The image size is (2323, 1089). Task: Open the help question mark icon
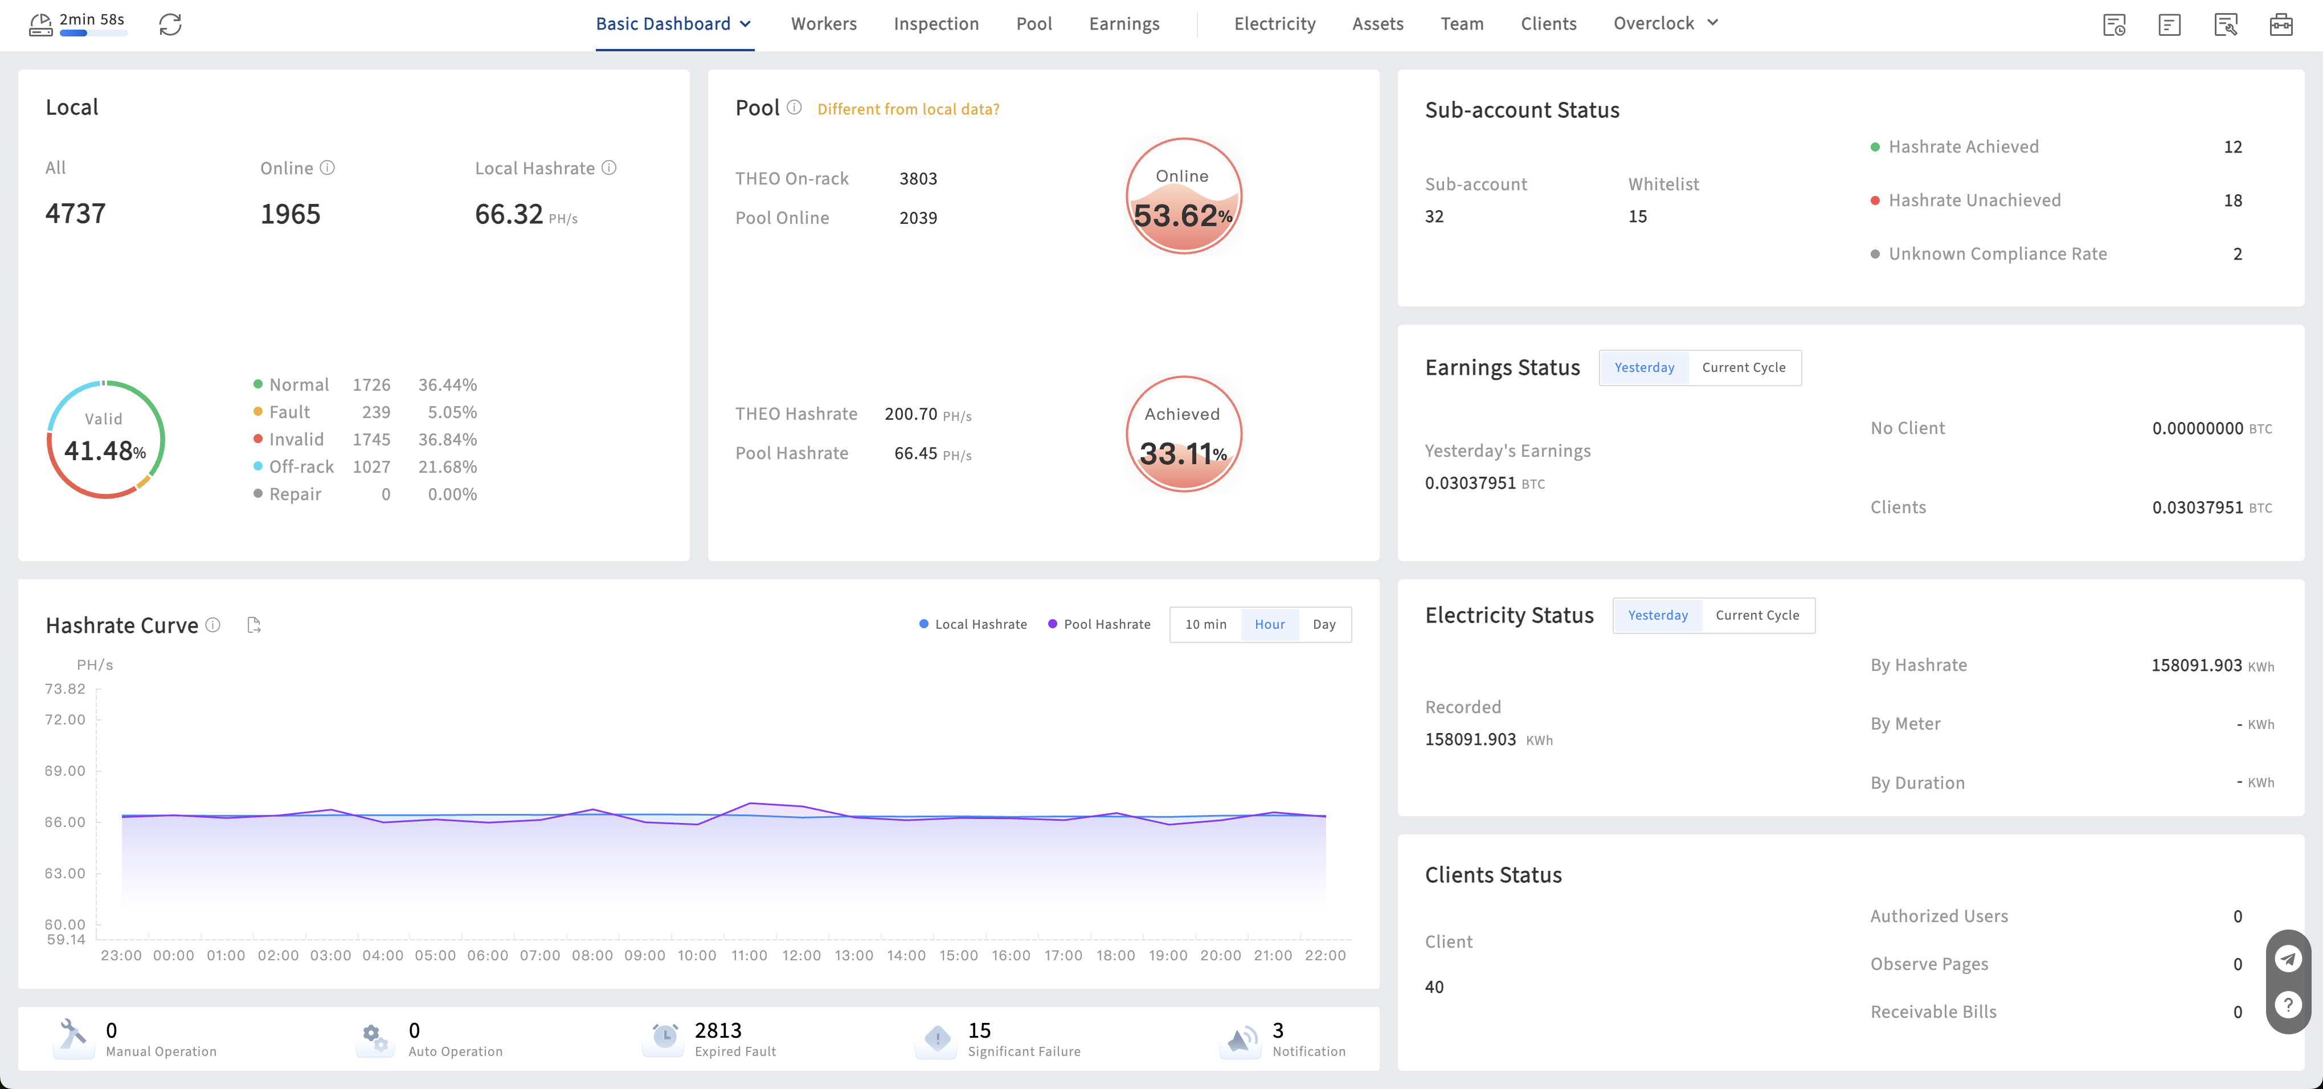[x=2288, y=1004]
